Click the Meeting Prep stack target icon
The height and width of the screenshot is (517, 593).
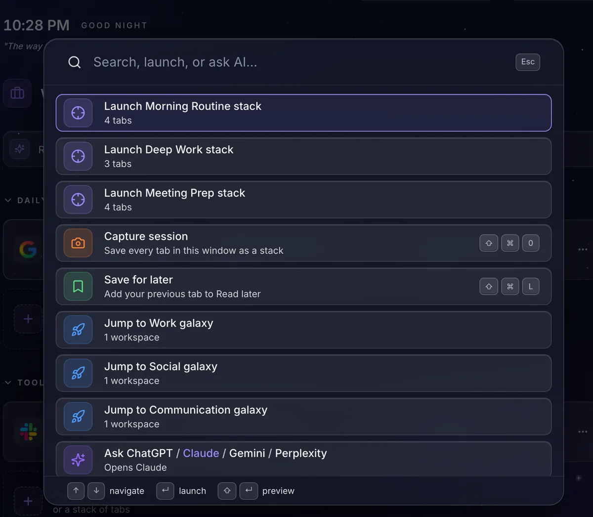pyautogui.click(x=78, y=200)
